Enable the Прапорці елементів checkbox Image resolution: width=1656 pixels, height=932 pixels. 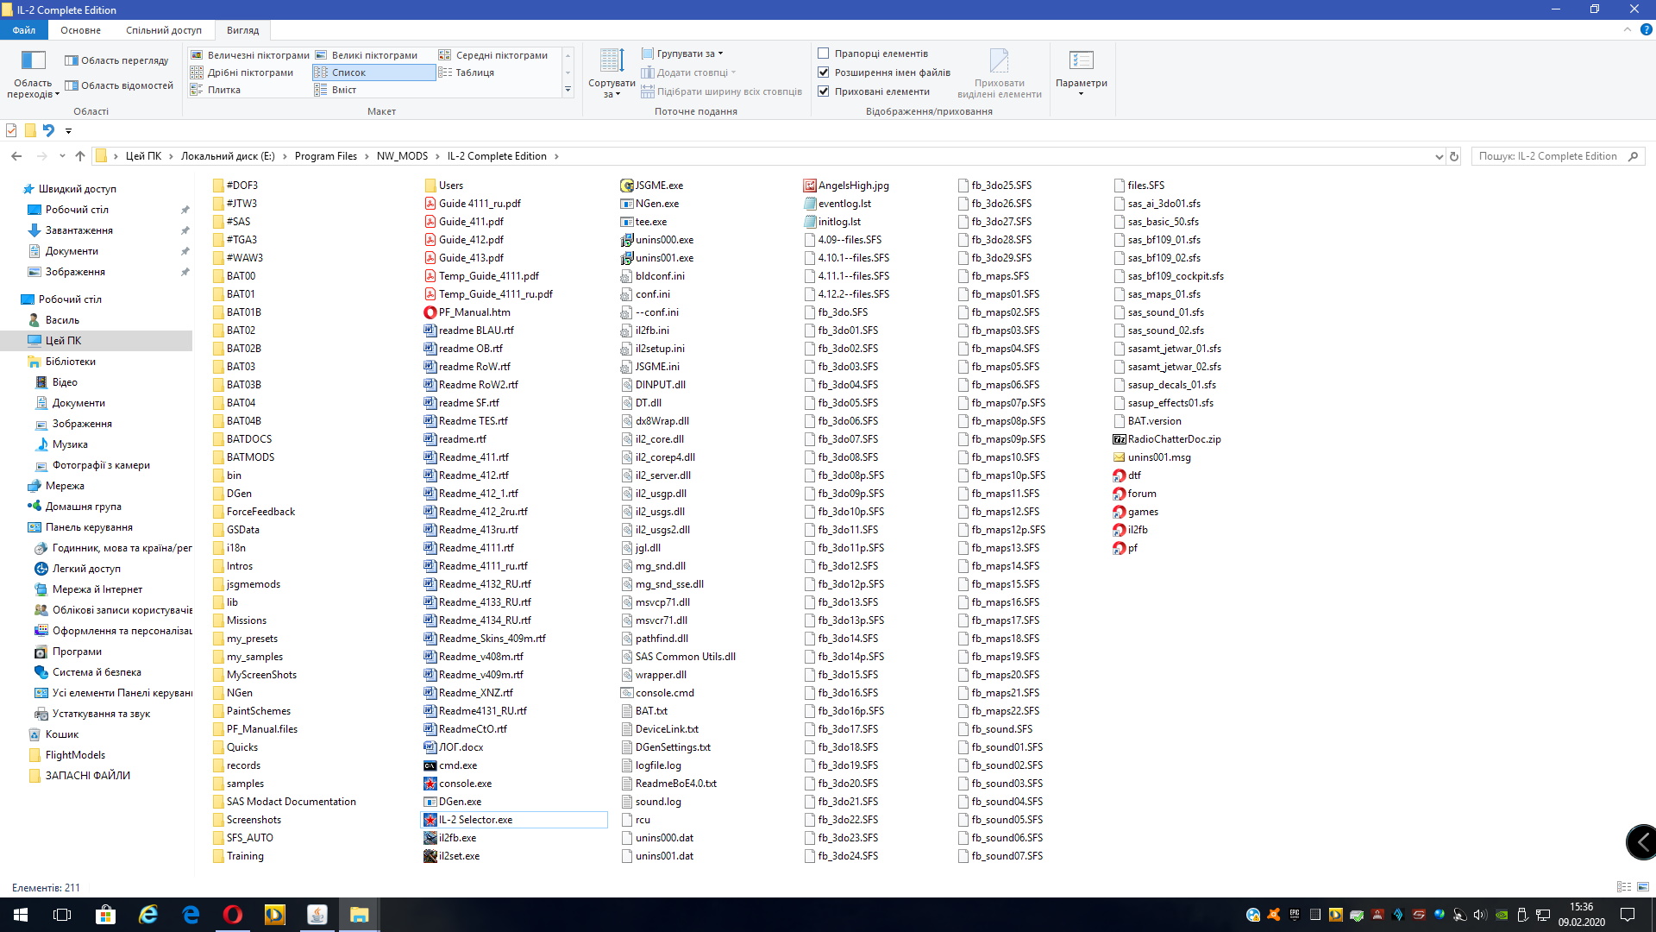pyautogui.click(x=824, y=54)
